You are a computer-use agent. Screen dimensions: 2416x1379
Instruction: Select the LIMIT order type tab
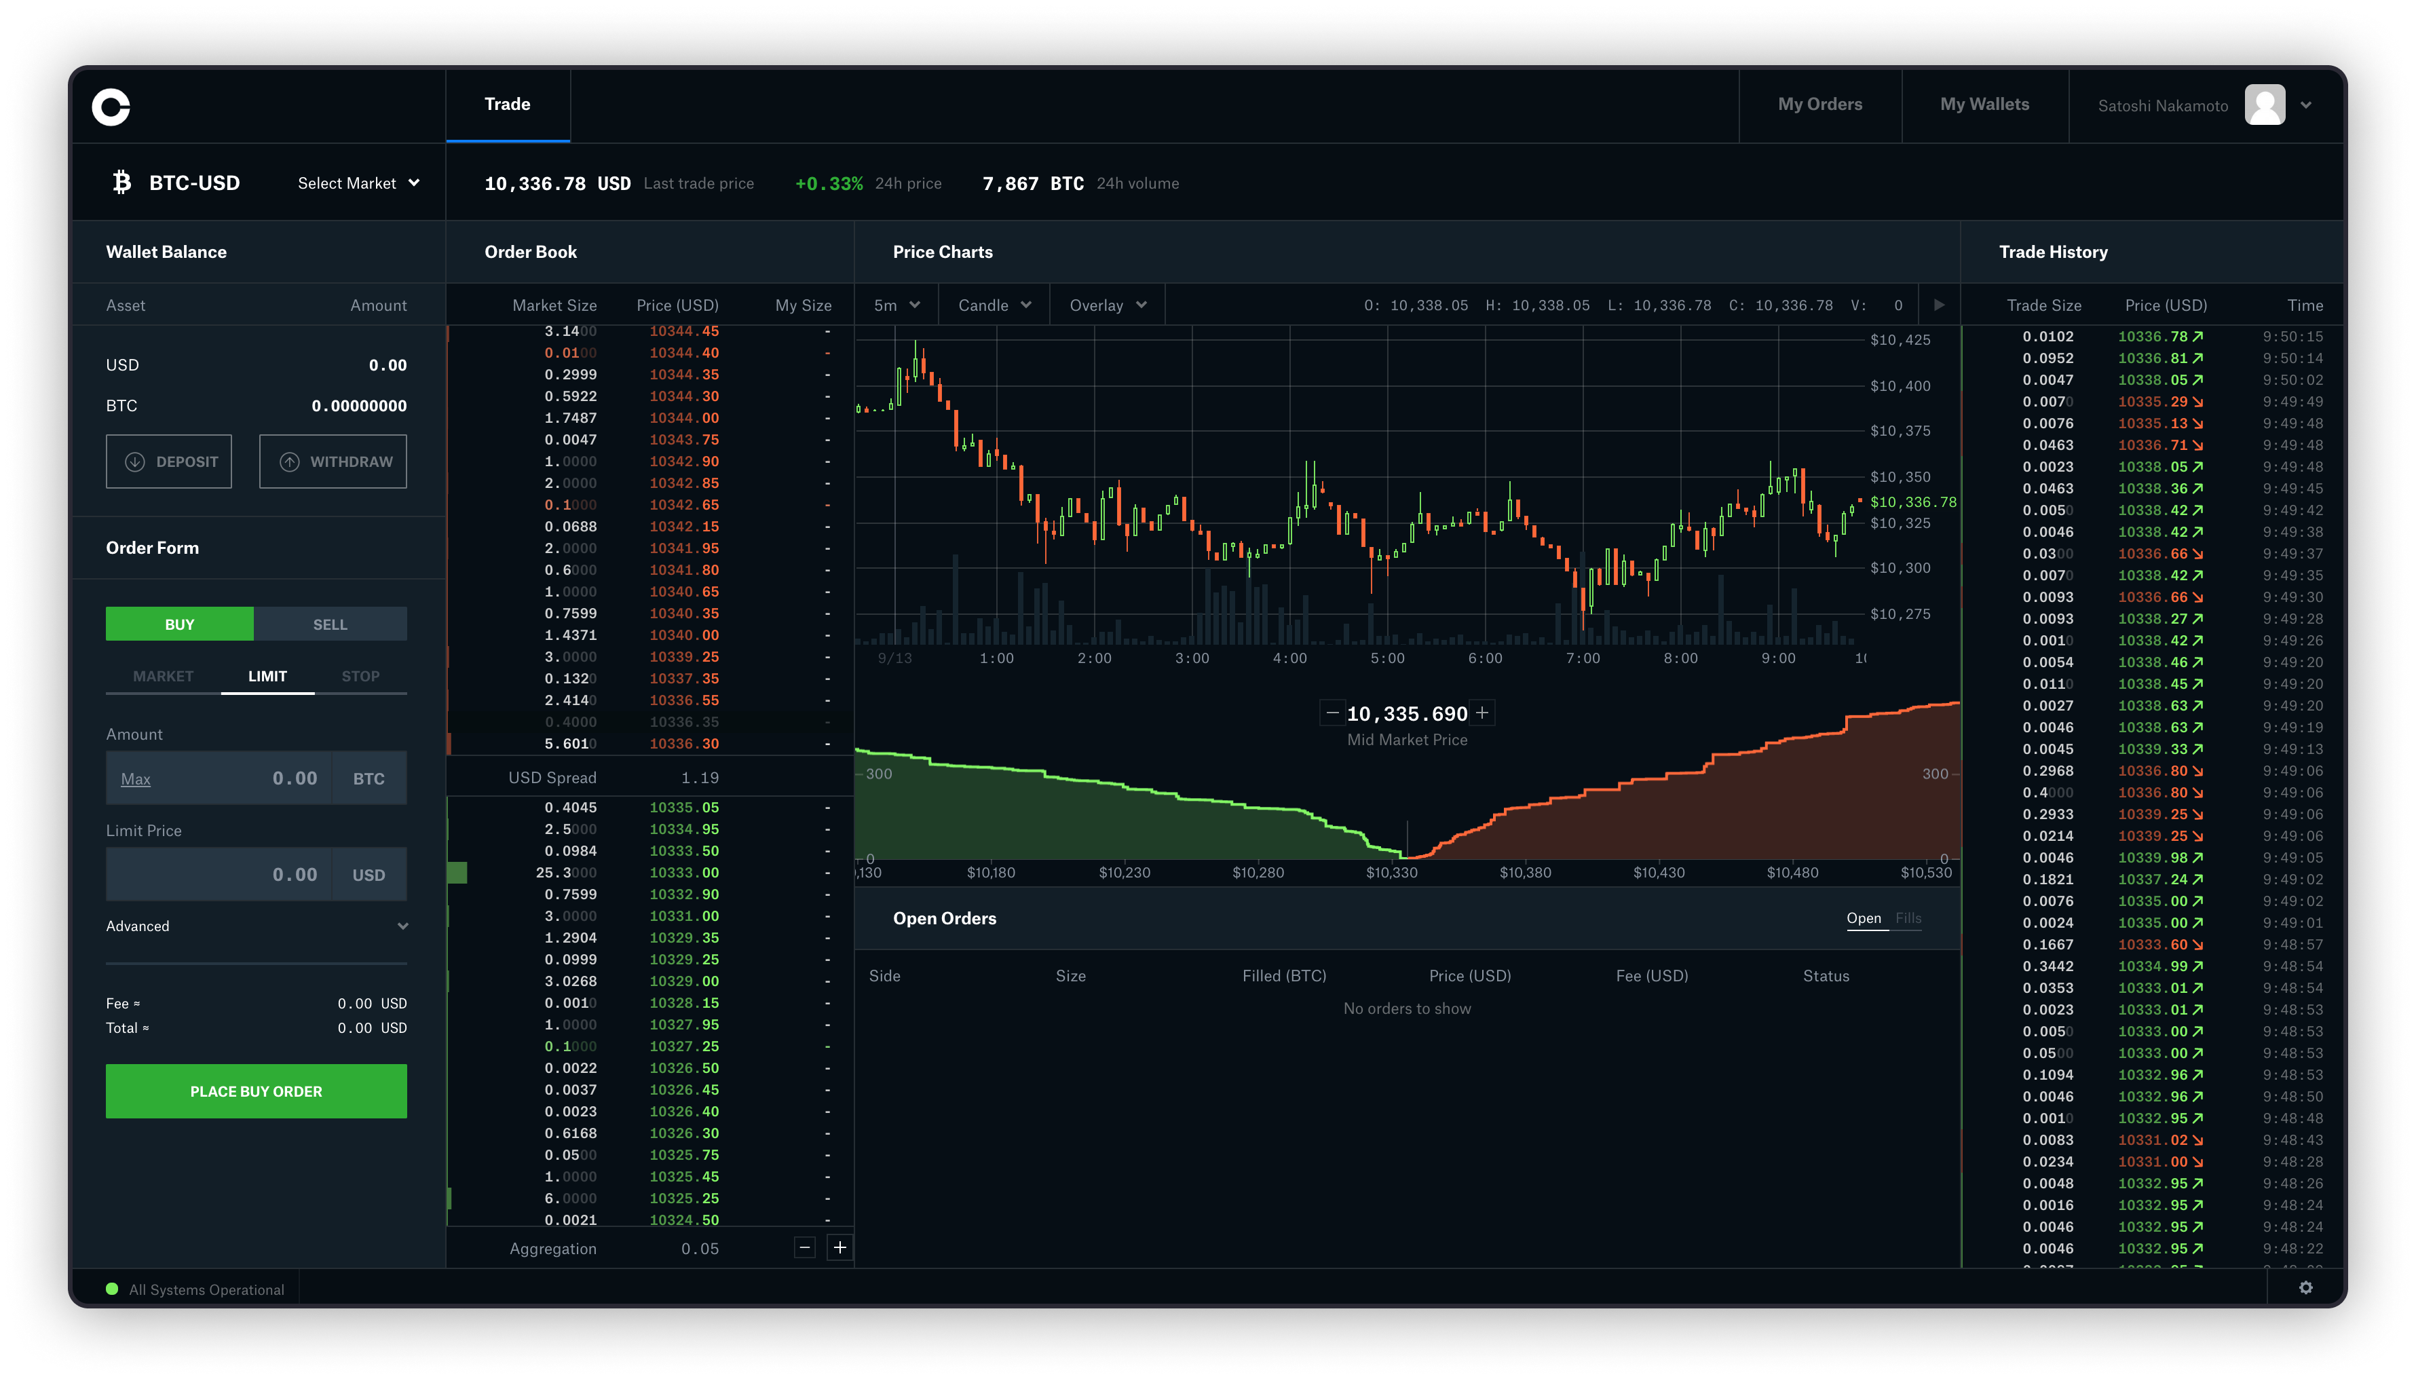pos(265,675)
